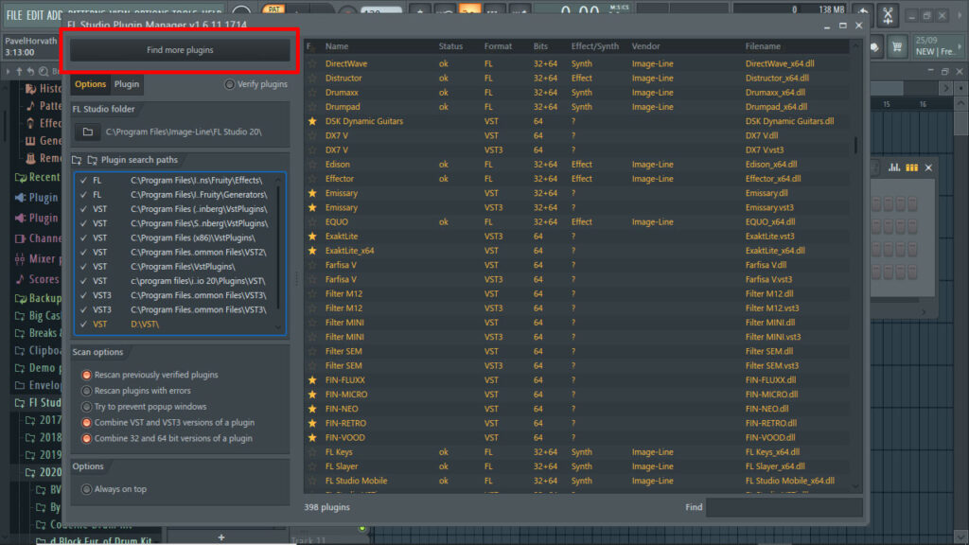Favorite the DSK Dynamic Guitars plugin star

(x=313, y=120)
